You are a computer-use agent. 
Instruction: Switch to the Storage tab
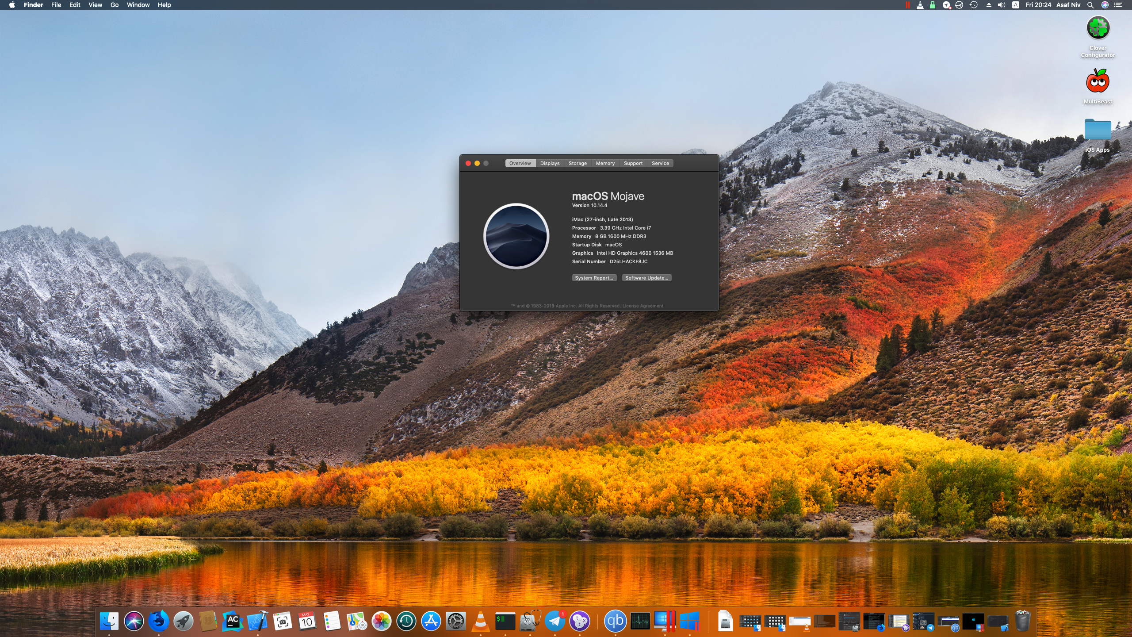pos(577,163)
